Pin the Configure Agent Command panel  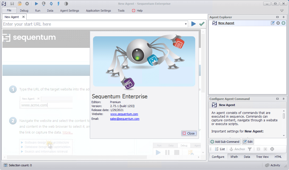[283, 99]
